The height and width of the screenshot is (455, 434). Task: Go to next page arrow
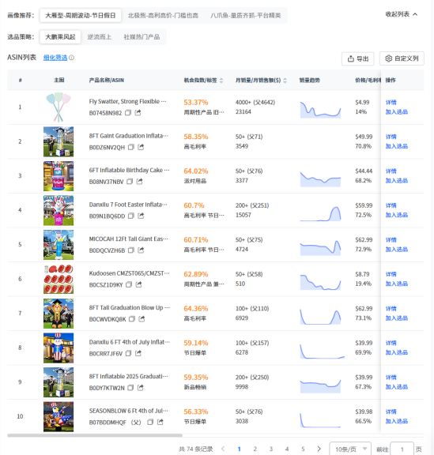[x=319, y=449]
